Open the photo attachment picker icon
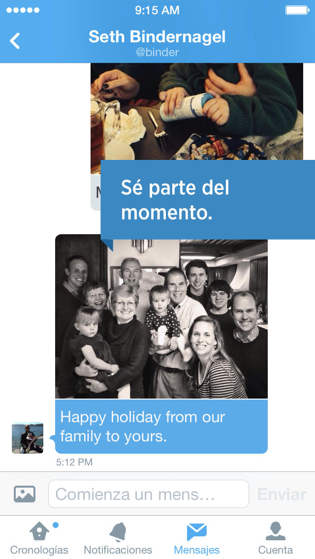The width and height of the screenshot is (315, 559). (25, 494)
